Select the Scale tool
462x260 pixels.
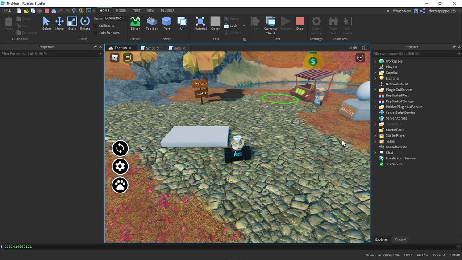point(72,23)
